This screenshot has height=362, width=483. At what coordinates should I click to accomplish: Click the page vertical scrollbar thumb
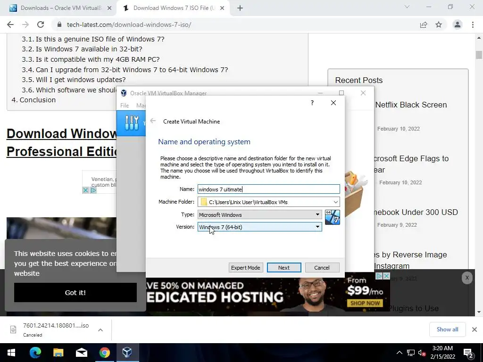tap(479, 55)
